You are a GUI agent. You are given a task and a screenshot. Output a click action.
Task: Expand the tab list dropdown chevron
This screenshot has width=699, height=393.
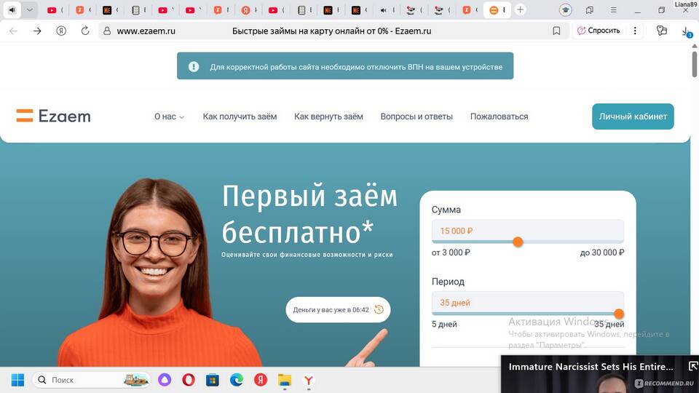[29, 9]
